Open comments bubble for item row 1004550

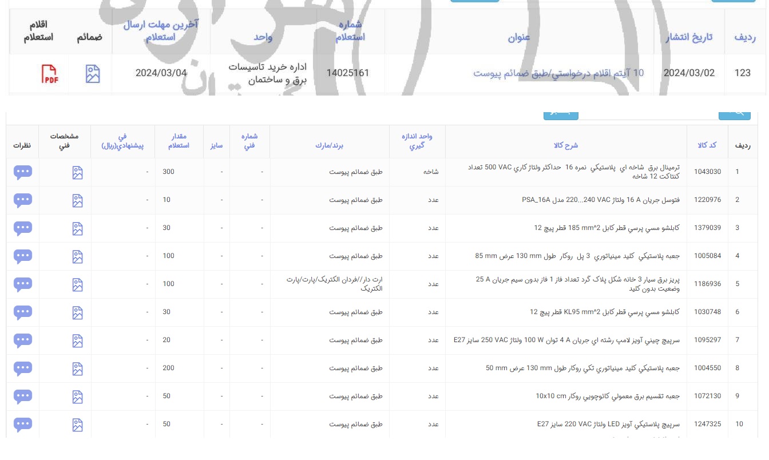coord(23,368)
